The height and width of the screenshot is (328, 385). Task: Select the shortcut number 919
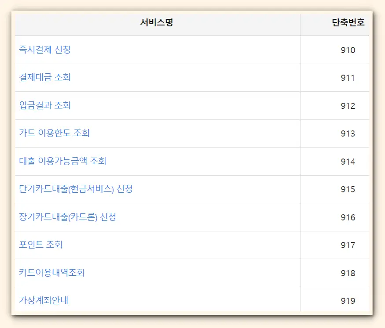click(x=348, y=301)
